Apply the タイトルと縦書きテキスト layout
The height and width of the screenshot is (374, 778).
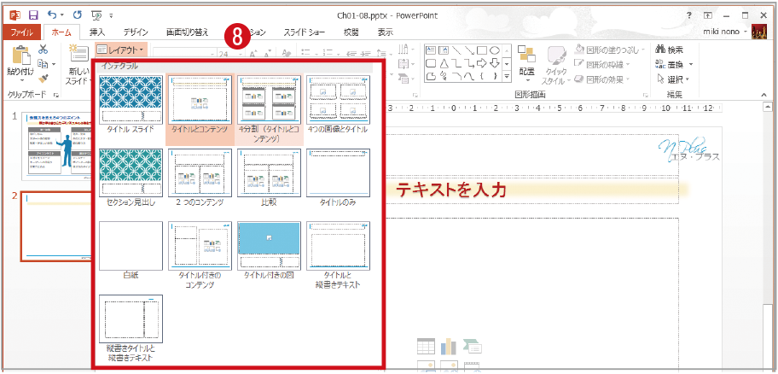(x=339, y=255)
